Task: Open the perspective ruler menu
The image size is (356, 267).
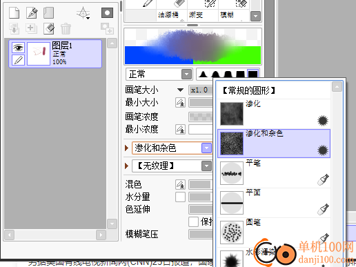Action: pyautogui.click(x=83, y=13)
